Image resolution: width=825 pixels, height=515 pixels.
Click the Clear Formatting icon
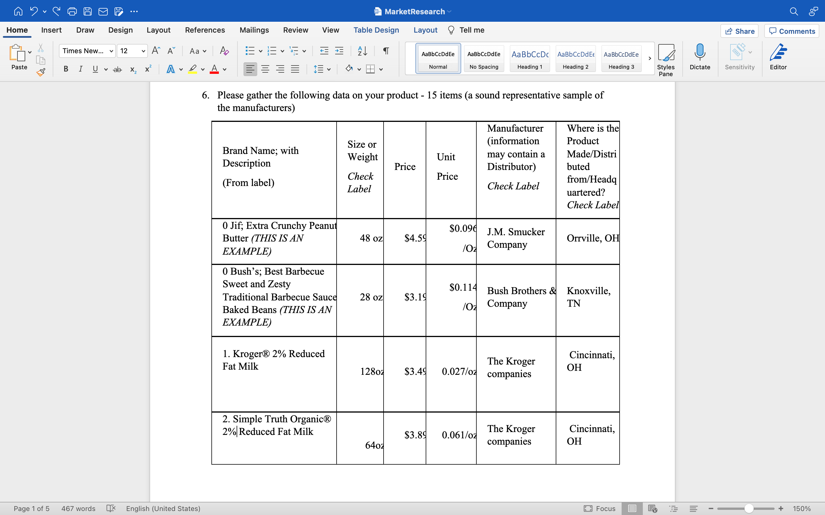pos(224,51)
